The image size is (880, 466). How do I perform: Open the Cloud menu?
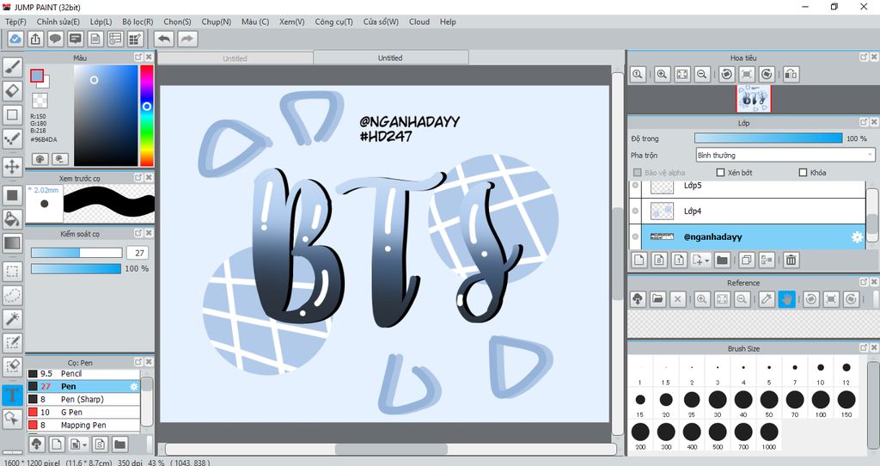419,21
